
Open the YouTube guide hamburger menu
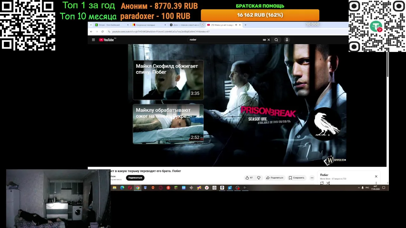pos(93,40)
